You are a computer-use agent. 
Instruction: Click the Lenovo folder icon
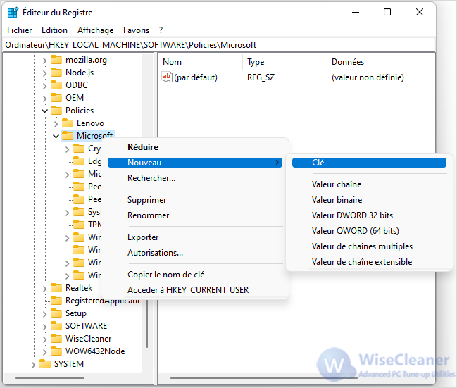click(x=68, y=123)
